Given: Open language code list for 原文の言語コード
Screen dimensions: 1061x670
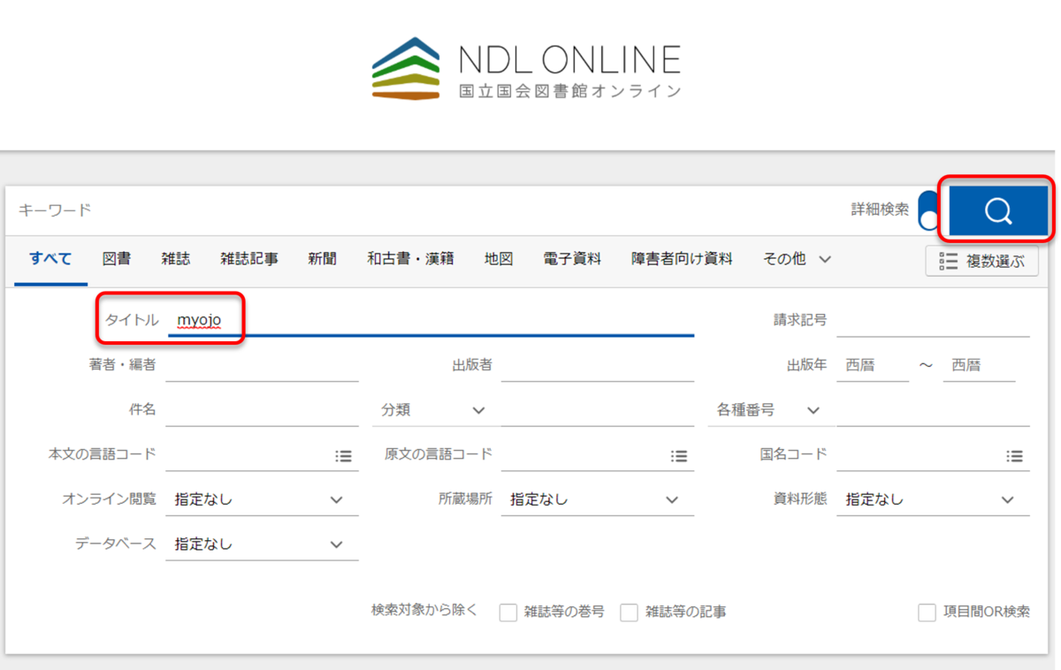Looking at the screenshot, I should pyautogui.click(x=679, y=456).
